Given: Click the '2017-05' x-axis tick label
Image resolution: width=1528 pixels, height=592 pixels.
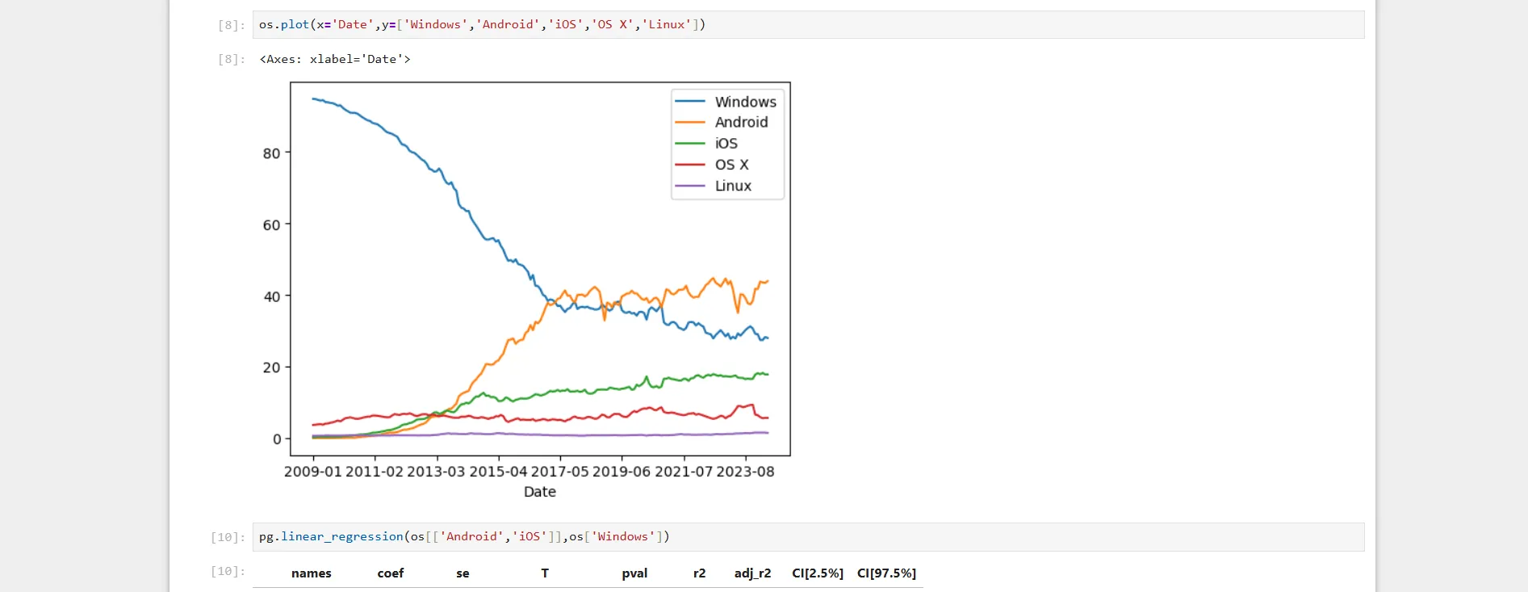Looking at the screenshot, I should (x=560, y=472).
